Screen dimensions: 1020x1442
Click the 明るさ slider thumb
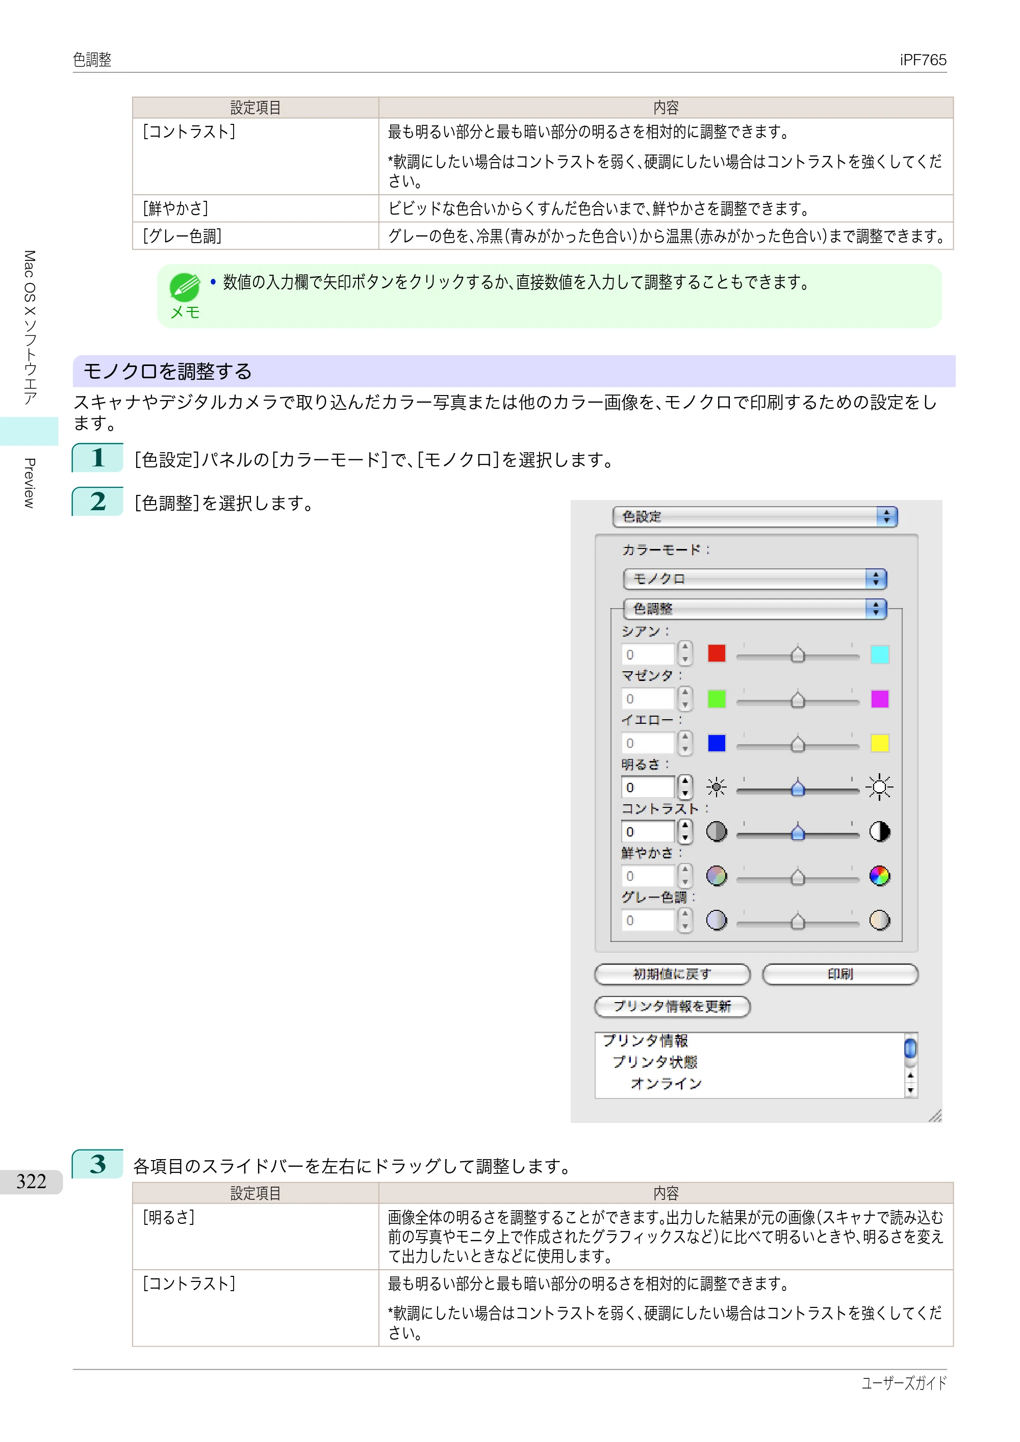click(x=797, y=788)
